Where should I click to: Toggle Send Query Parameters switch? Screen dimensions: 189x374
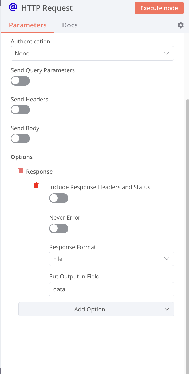(20, 81)
